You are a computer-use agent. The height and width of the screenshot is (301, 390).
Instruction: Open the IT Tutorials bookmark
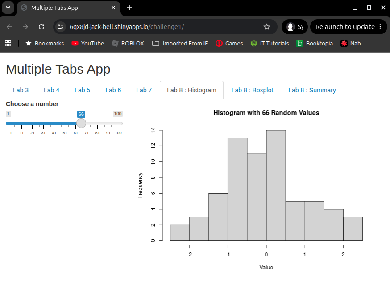(270, 44)
